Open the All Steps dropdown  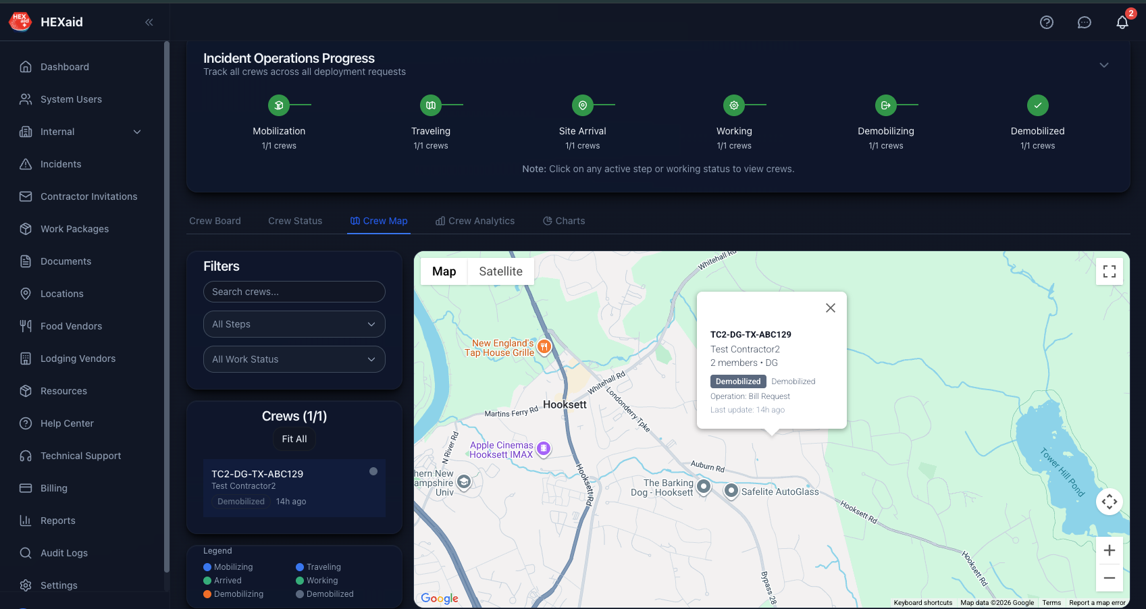click(294, 324)
